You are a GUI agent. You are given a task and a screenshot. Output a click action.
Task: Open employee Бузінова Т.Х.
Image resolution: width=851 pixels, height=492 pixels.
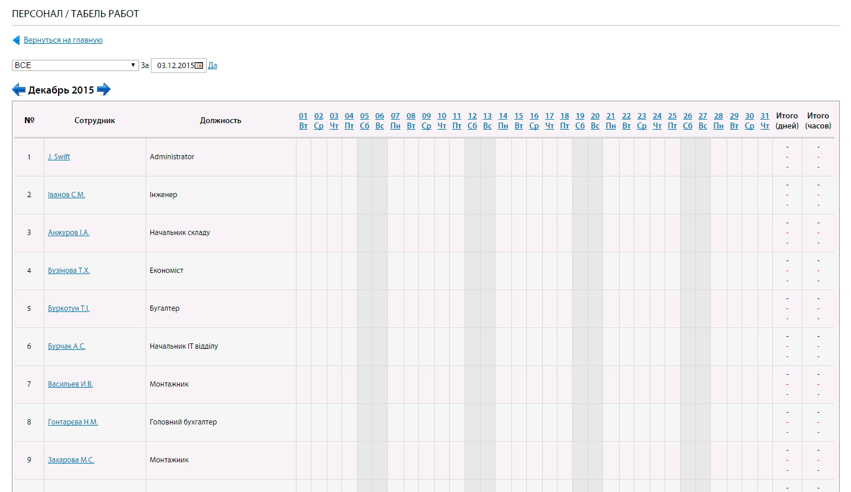coord(69,271)
